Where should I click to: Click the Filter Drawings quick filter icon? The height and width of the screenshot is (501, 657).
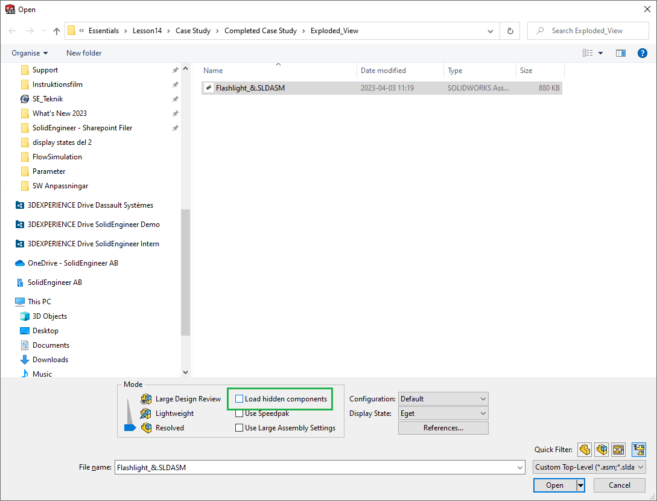618,450
